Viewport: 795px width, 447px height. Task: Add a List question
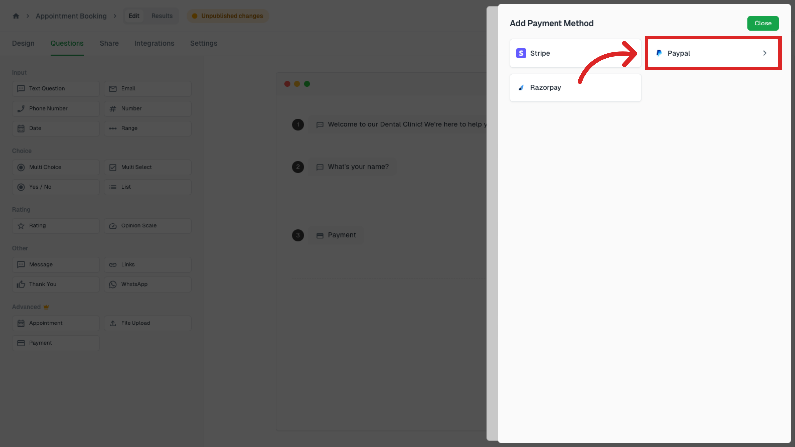tap(148, 187)
